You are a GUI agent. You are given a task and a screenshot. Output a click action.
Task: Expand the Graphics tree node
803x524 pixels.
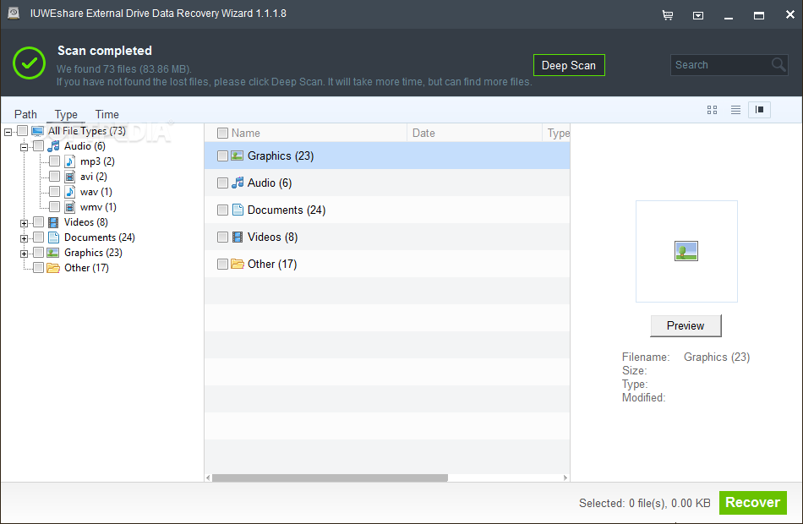pos(24,254)
